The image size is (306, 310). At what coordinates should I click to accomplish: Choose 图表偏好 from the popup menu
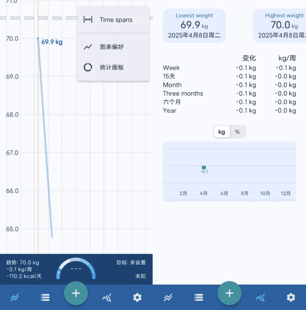pos(112,47)
